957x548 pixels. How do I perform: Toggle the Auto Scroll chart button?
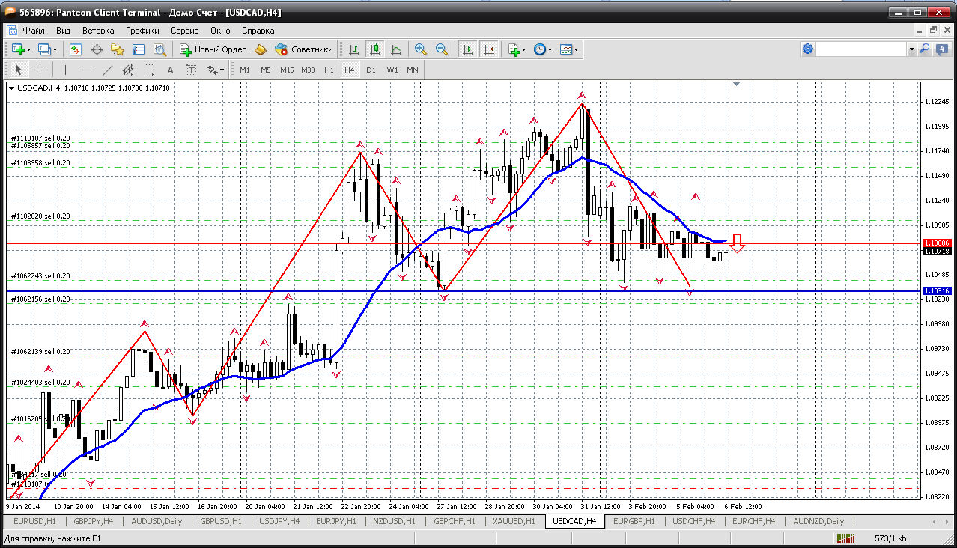coord(468,49)
